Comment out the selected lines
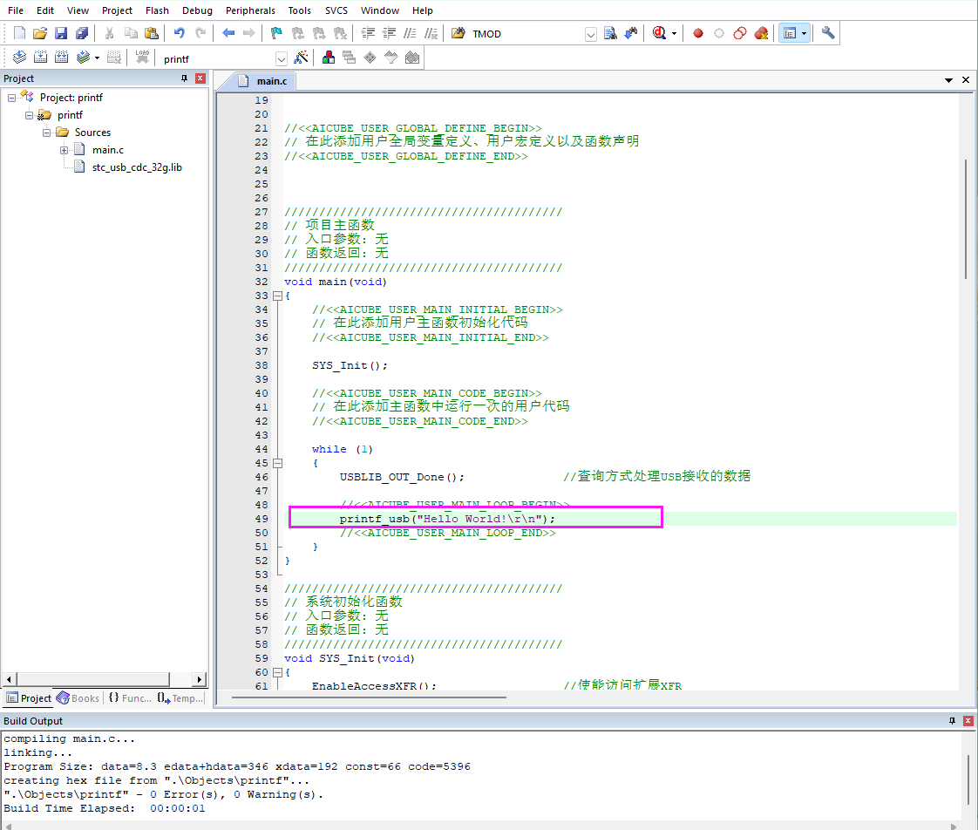 point(410,33)
